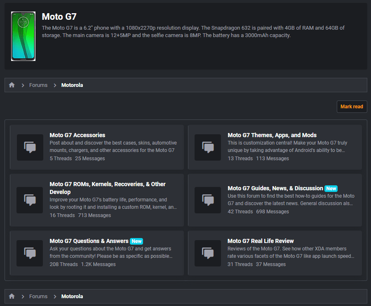This screenshot has width=371, height=306.
Task: Click "13 Threads" under Themes, Apps, and Mods
Action: (240, 159)
